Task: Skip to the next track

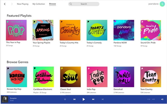Action: 93,99
